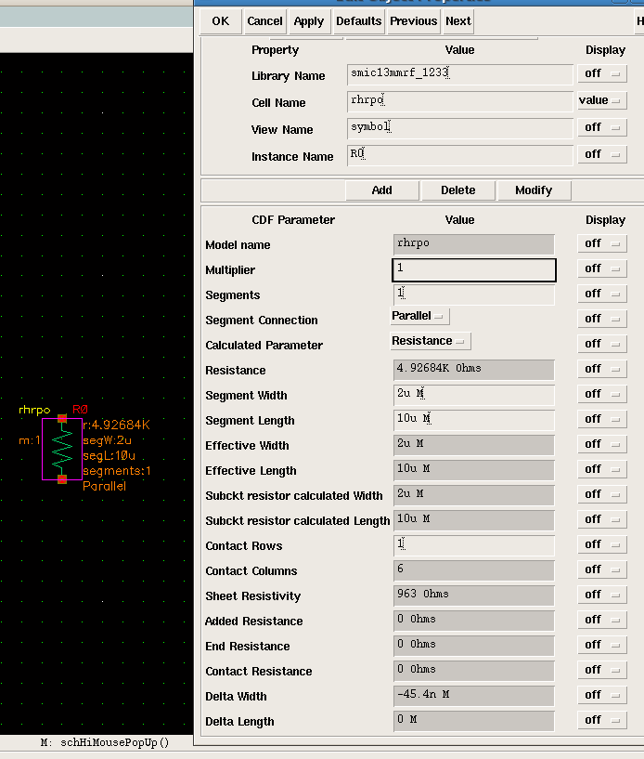Open Segment Connection display off dropdown

coord(602,319)
